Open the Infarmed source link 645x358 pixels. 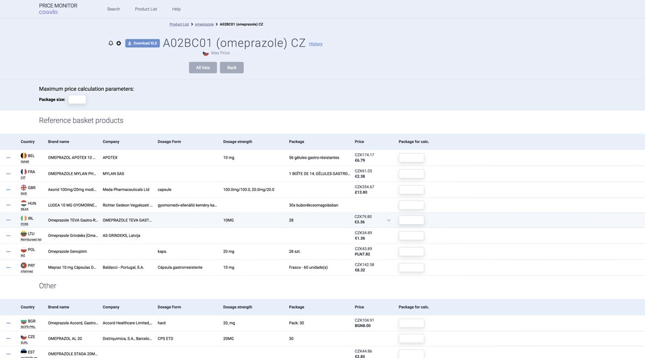click(x=27, y=271)
